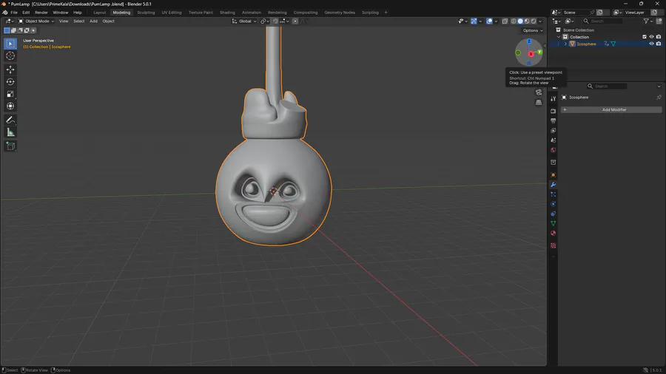Open the editor type dropdown
Screen dimensions: 666x374
(x=10, y=21)
